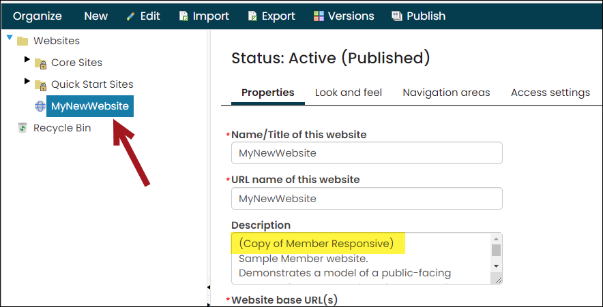Image resolution: width=603 pixels, height=307 pixels.
Task: Open the Versions toolbar item
Action: [x=344, y=16]
